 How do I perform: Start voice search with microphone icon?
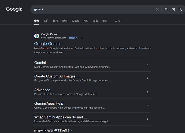[166, 9]
